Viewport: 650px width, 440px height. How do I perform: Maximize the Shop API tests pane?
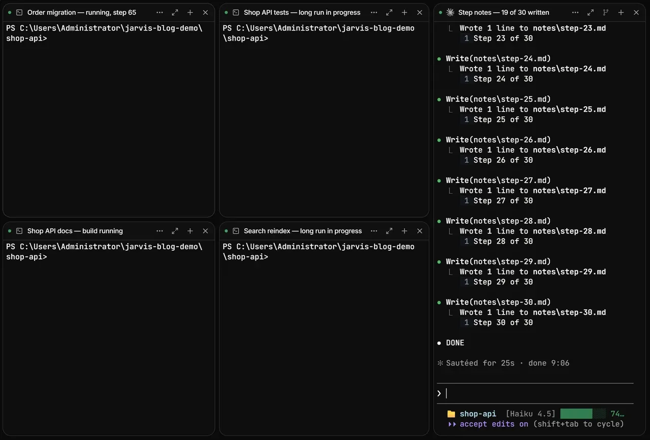pos(389,12)
